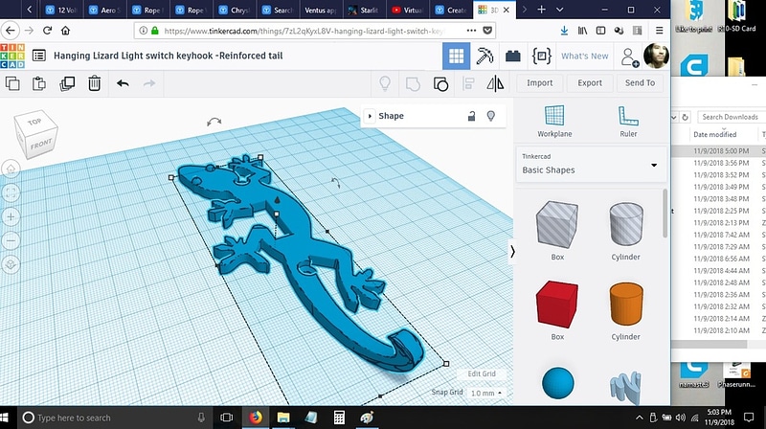This screenshot has width=766, height=429.
Task: Click the Ungroup tool
Action: 440,84
